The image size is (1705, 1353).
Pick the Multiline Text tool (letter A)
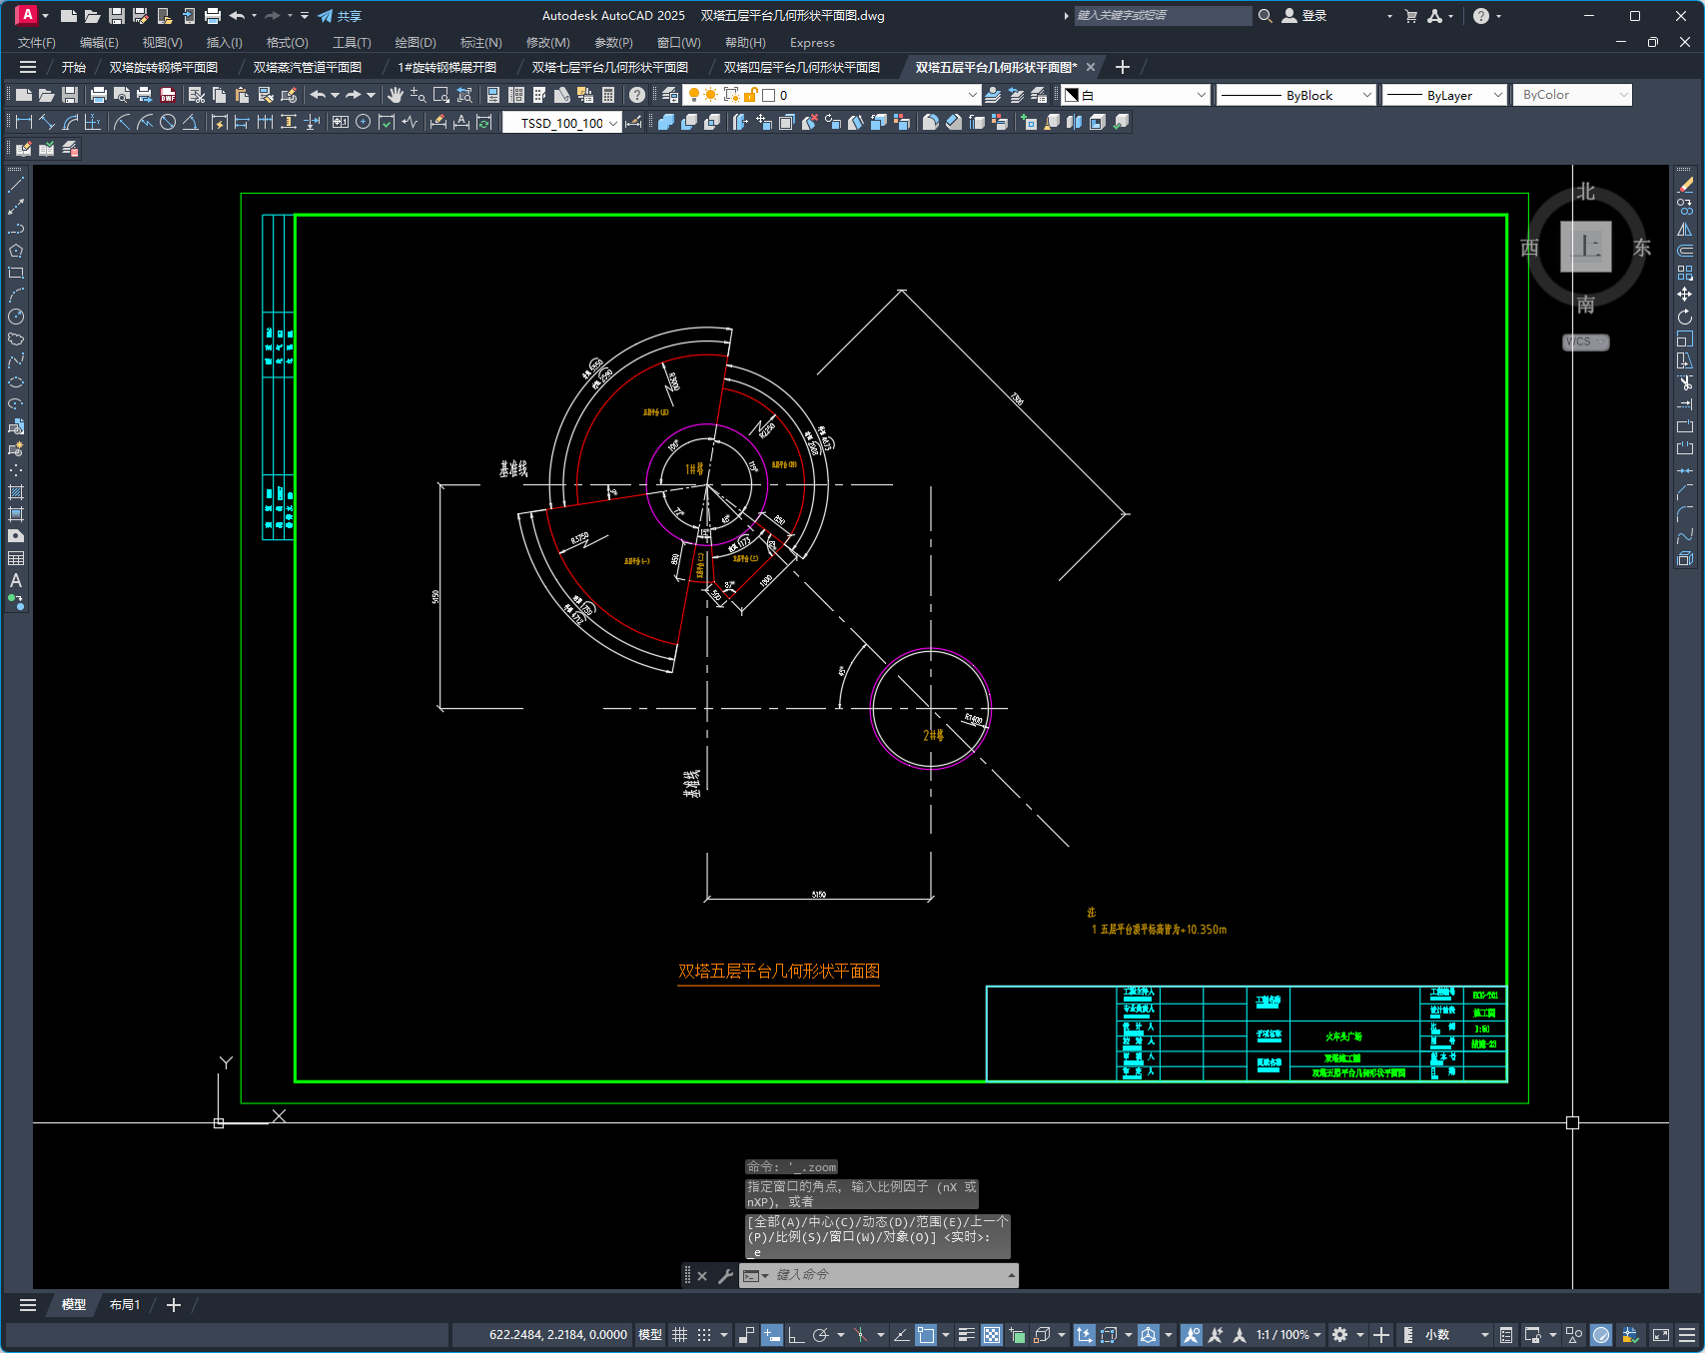point(16,580)
